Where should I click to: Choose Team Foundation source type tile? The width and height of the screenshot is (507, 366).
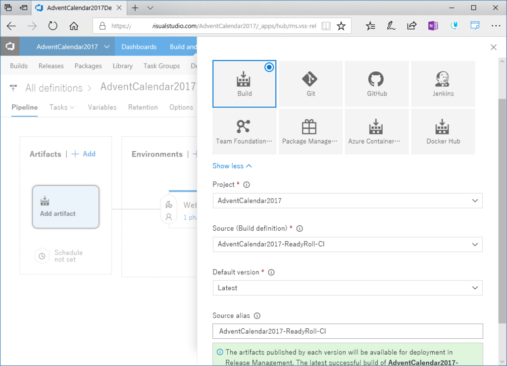point(245,131)
